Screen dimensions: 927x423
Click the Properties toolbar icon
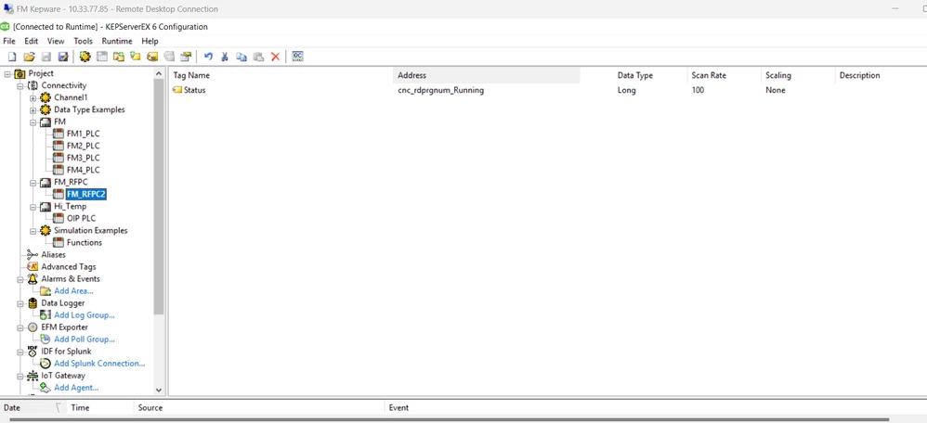[x=186, y=57]
